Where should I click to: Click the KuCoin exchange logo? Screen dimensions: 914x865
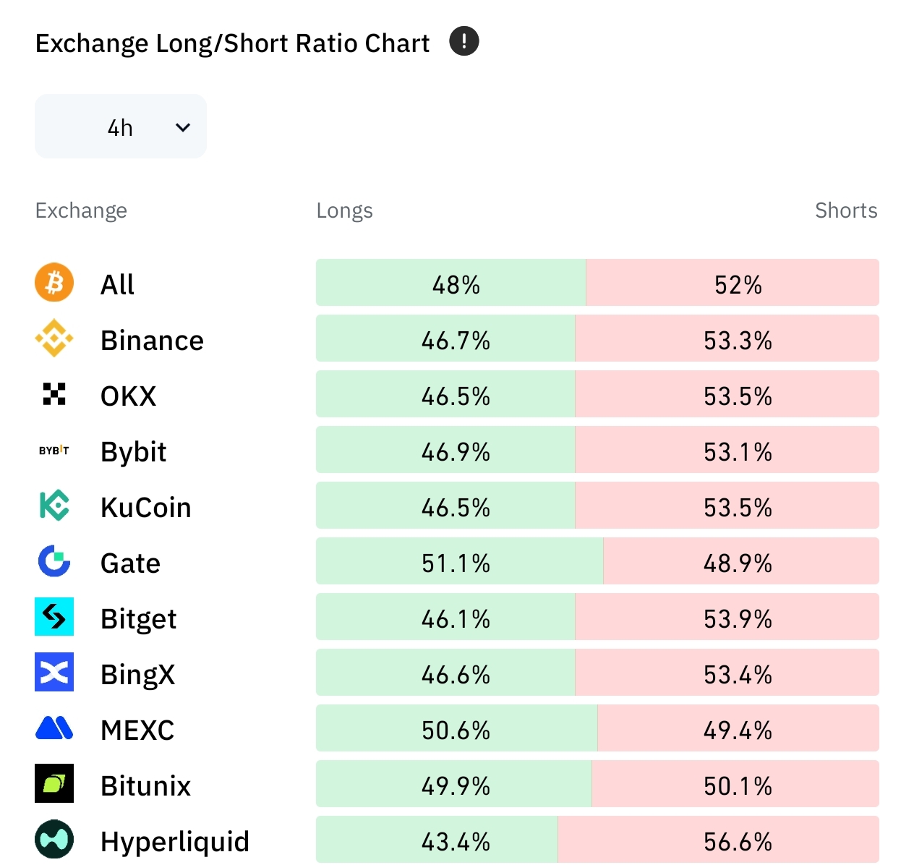[54, 506]
